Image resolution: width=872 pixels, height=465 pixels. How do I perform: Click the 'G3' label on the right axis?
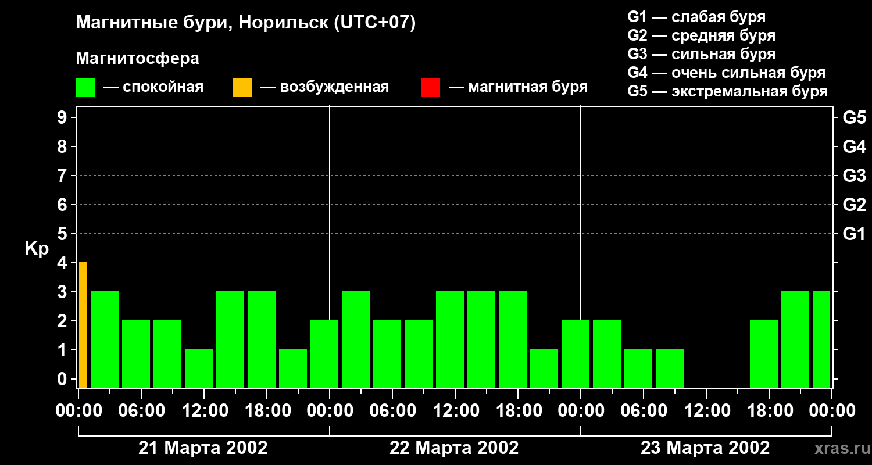pos(854,176)
